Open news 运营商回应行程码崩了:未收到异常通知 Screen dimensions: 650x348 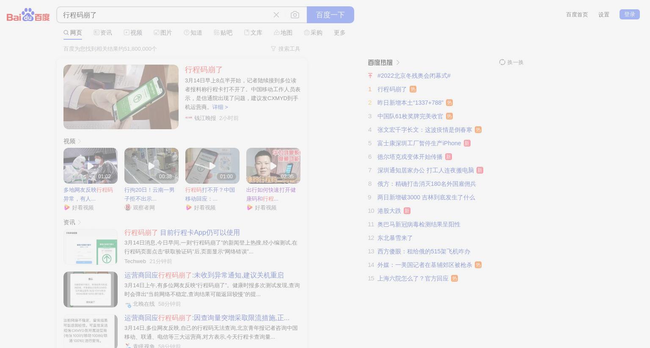point(204,275)
